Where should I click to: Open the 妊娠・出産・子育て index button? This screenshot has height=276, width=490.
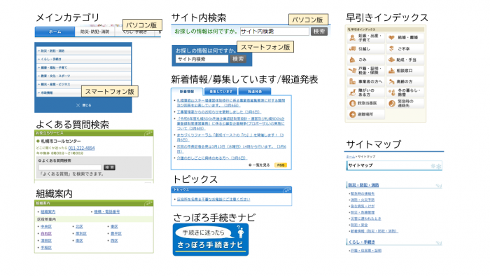(365, 38)
